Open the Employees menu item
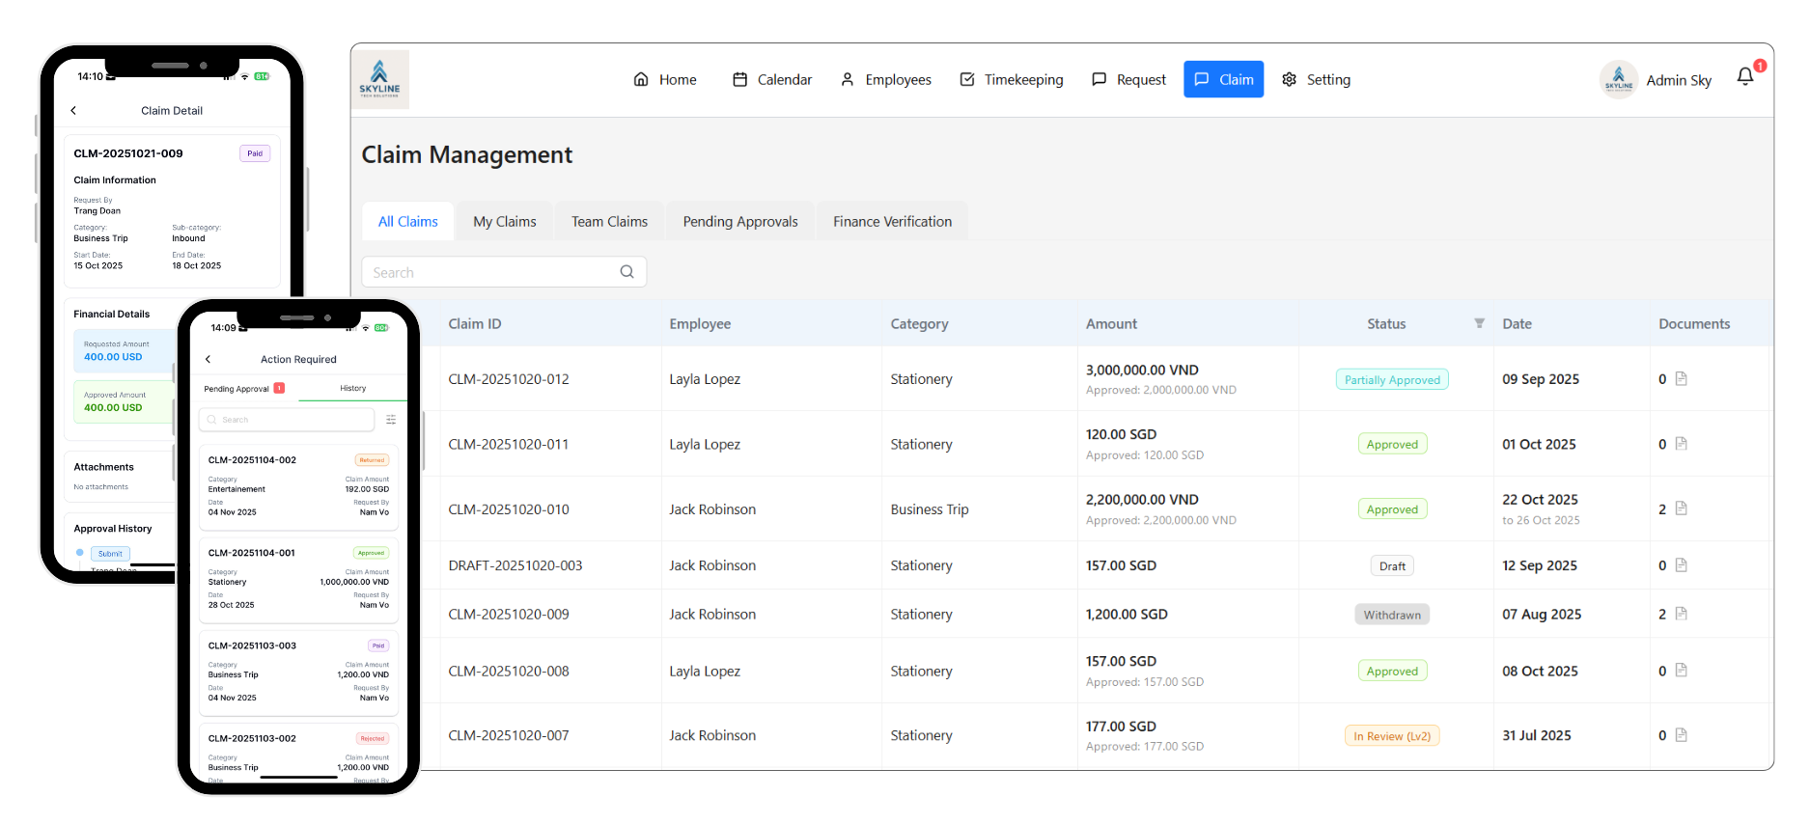Viewport: 1810px width, 824px height. click(x=885, y=80)
